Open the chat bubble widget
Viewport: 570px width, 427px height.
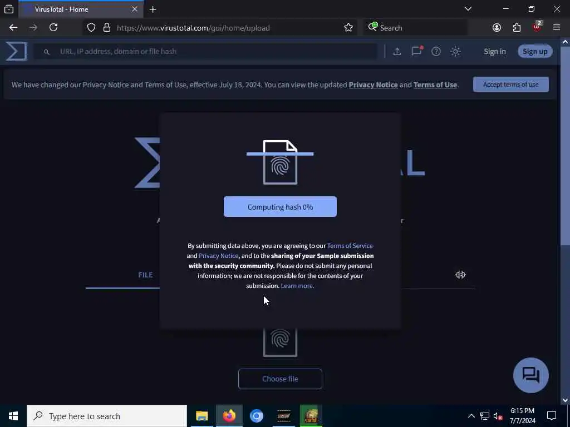530,375
